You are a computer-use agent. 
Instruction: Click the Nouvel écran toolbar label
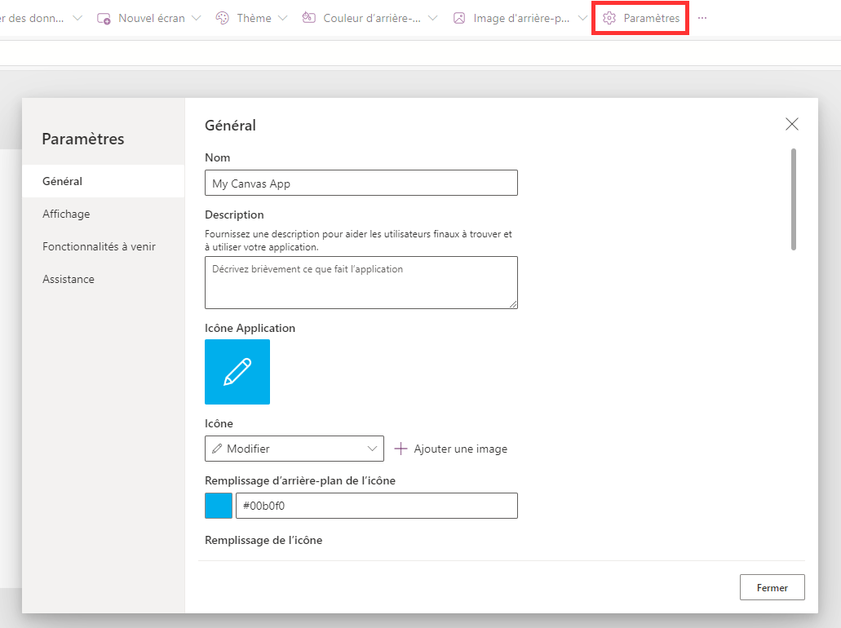coord(151,18)
